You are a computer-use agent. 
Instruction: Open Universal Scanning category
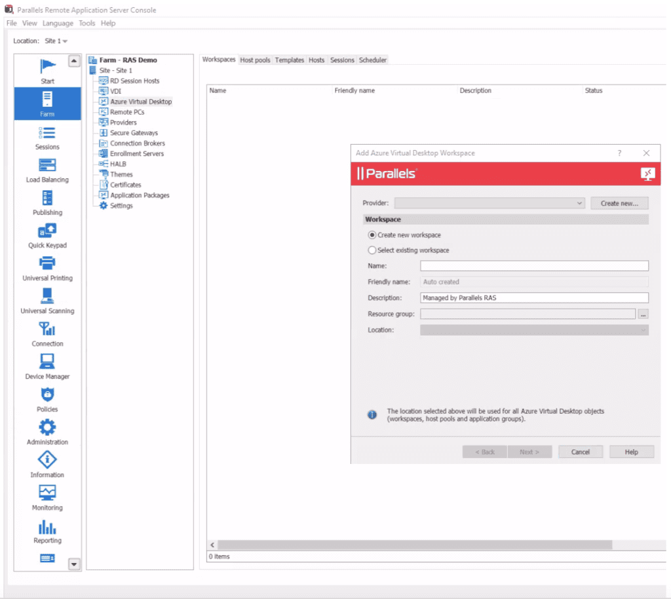tap(47, 302)
